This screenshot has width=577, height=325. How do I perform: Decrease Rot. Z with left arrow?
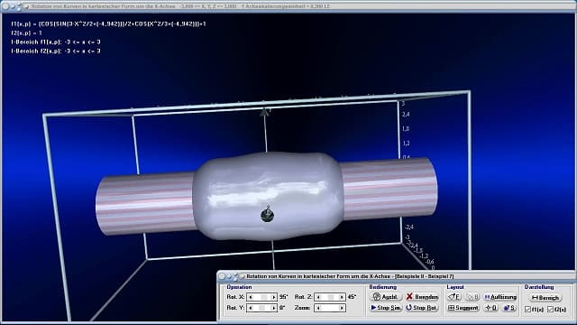tap(318, 297)
